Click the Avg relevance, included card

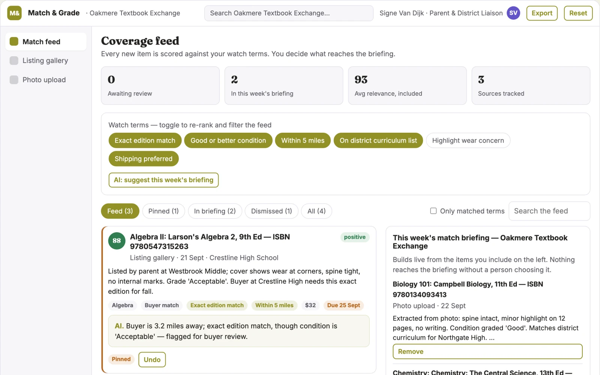coord(407,85)
